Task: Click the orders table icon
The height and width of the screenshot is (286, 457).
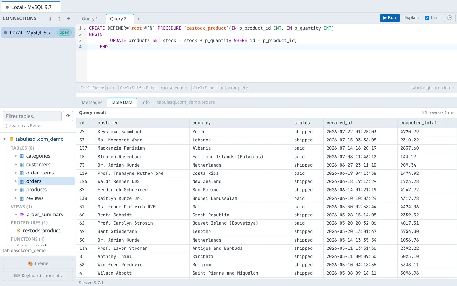Action: coord(22,181)
